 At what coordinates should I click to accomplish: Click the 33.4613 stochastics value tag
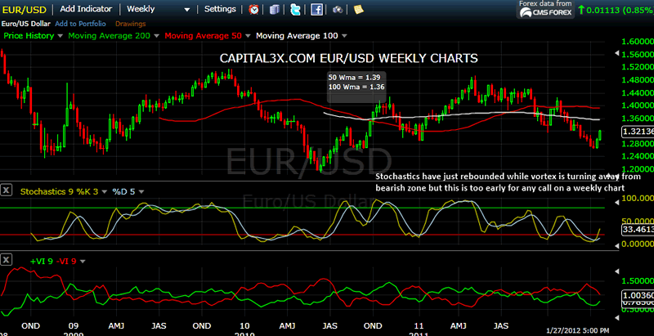(x=638, y=229)
